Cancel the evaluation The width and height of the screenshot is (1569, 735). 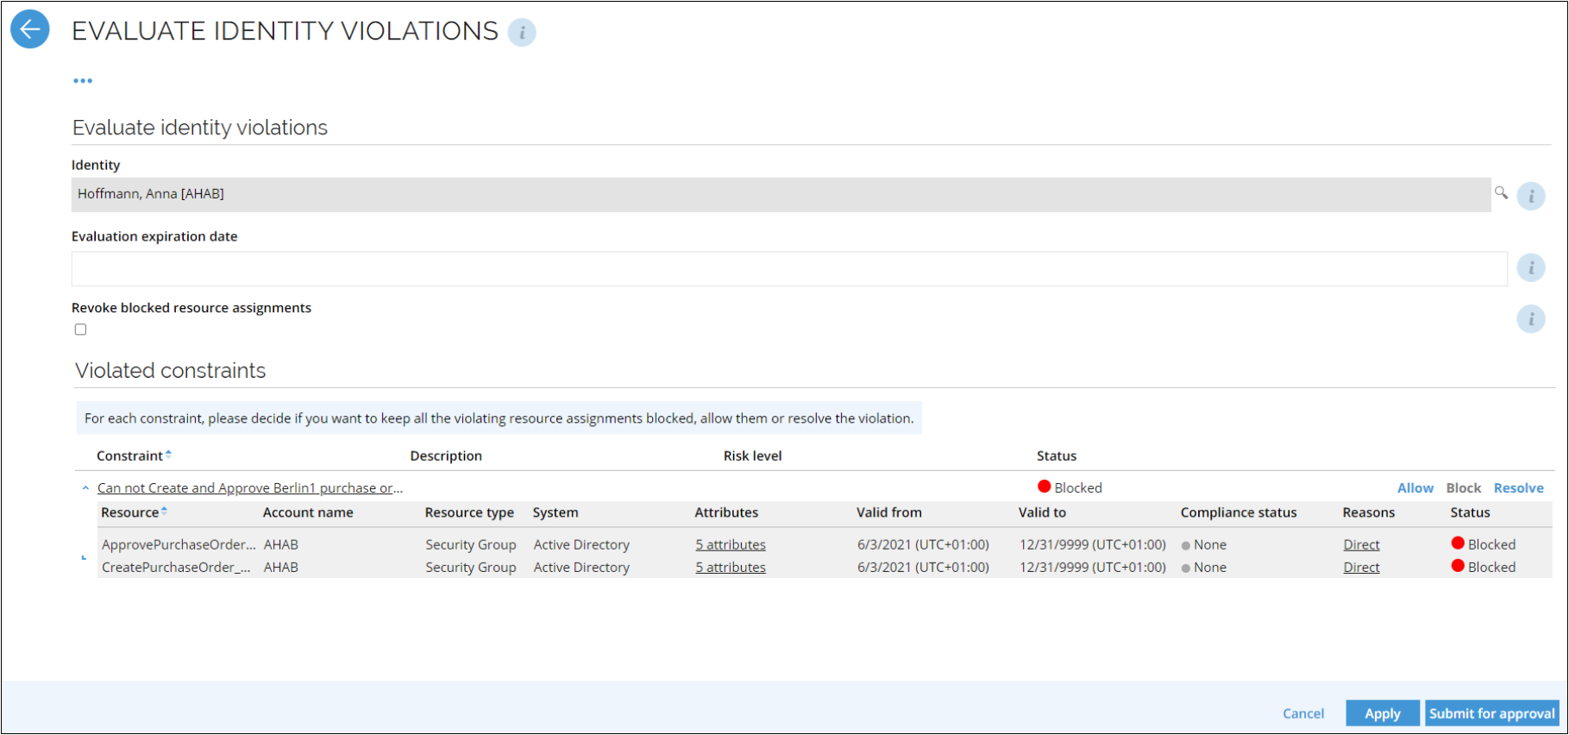[x=1303, y=713]
